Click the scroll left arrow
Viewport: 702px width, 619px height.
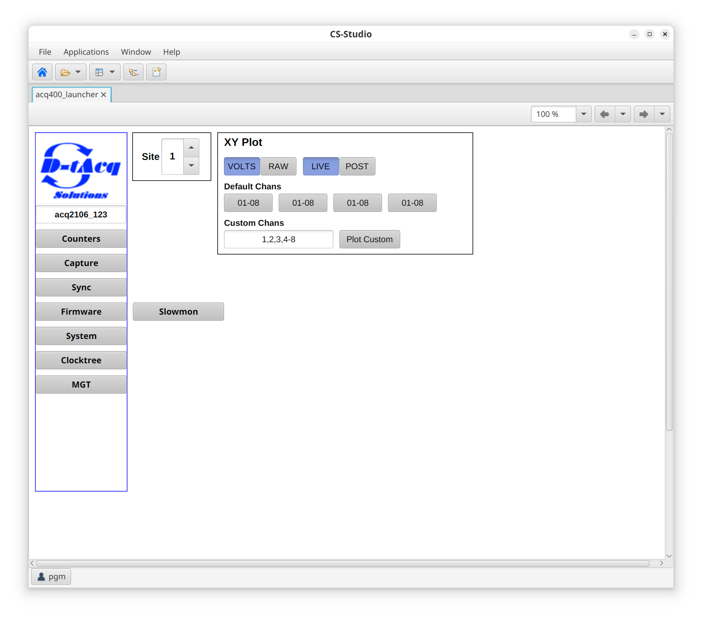click(x=32, y=563)
